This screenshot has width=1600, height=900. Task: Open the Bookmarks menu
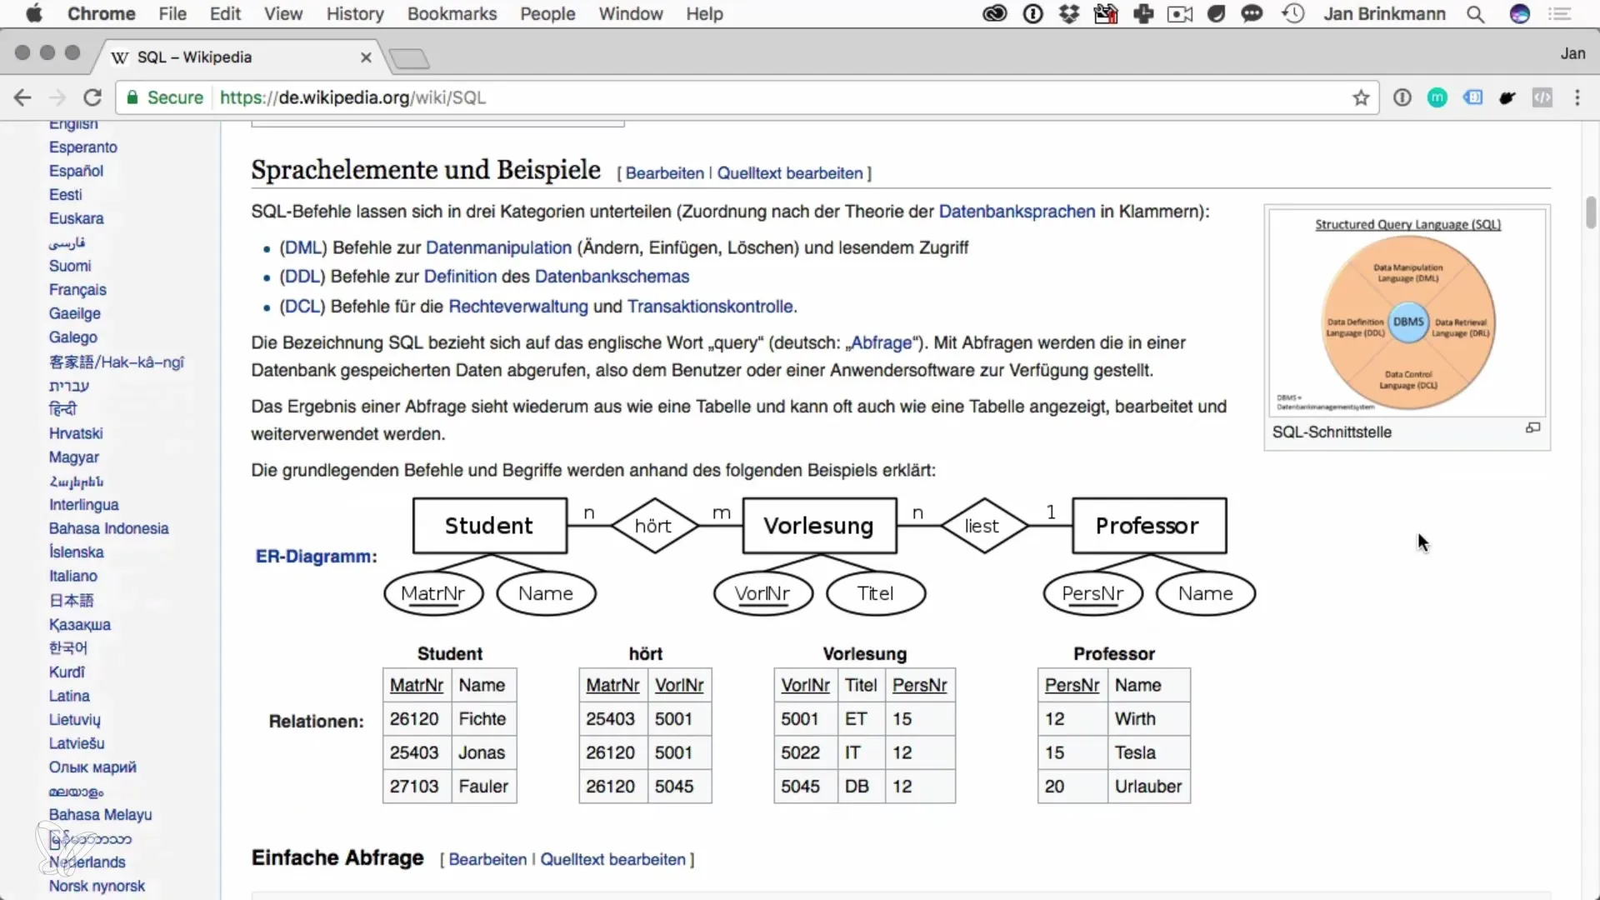tap(452, 14)
